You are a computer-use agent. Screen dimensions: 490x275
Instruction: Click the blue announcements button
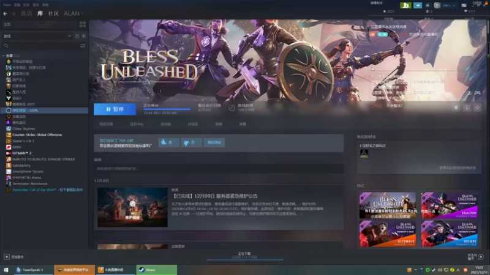(418, 5)
